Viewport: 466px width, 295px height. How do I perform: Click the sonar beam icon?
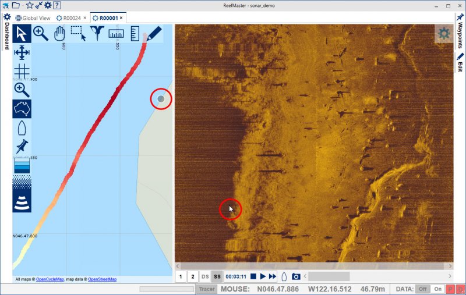pos(22,202)
